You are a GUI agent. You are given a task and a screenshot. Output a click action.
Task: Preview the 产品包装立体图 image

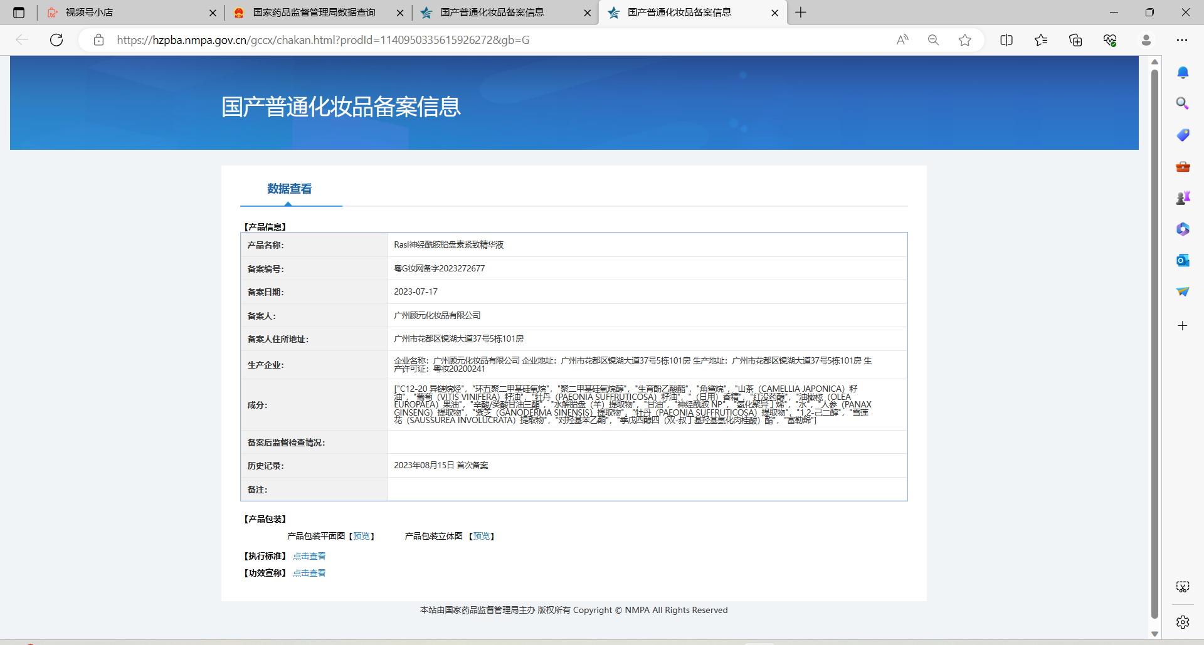point(482,536)
